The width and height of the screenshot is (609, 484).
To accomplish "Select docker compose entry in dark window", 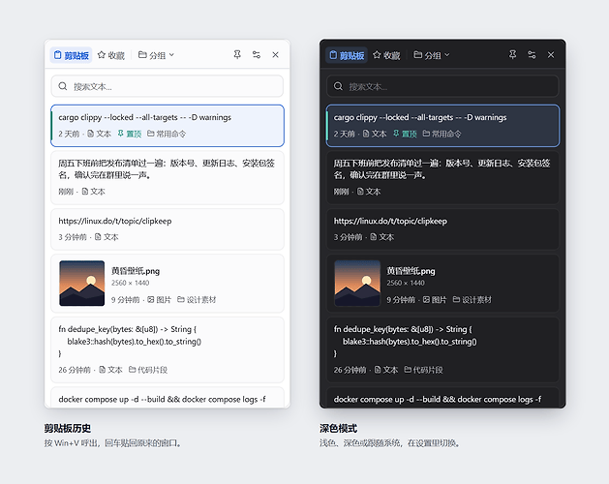I will pyautogui.click(x=442, y=398).
